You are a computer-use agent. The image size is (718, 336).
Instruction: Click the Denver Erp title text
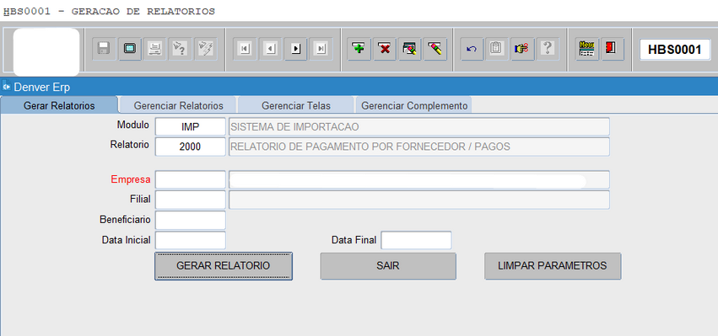[42, 87]
